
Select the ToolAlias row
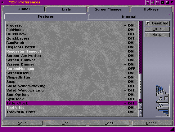coord(72,108)
